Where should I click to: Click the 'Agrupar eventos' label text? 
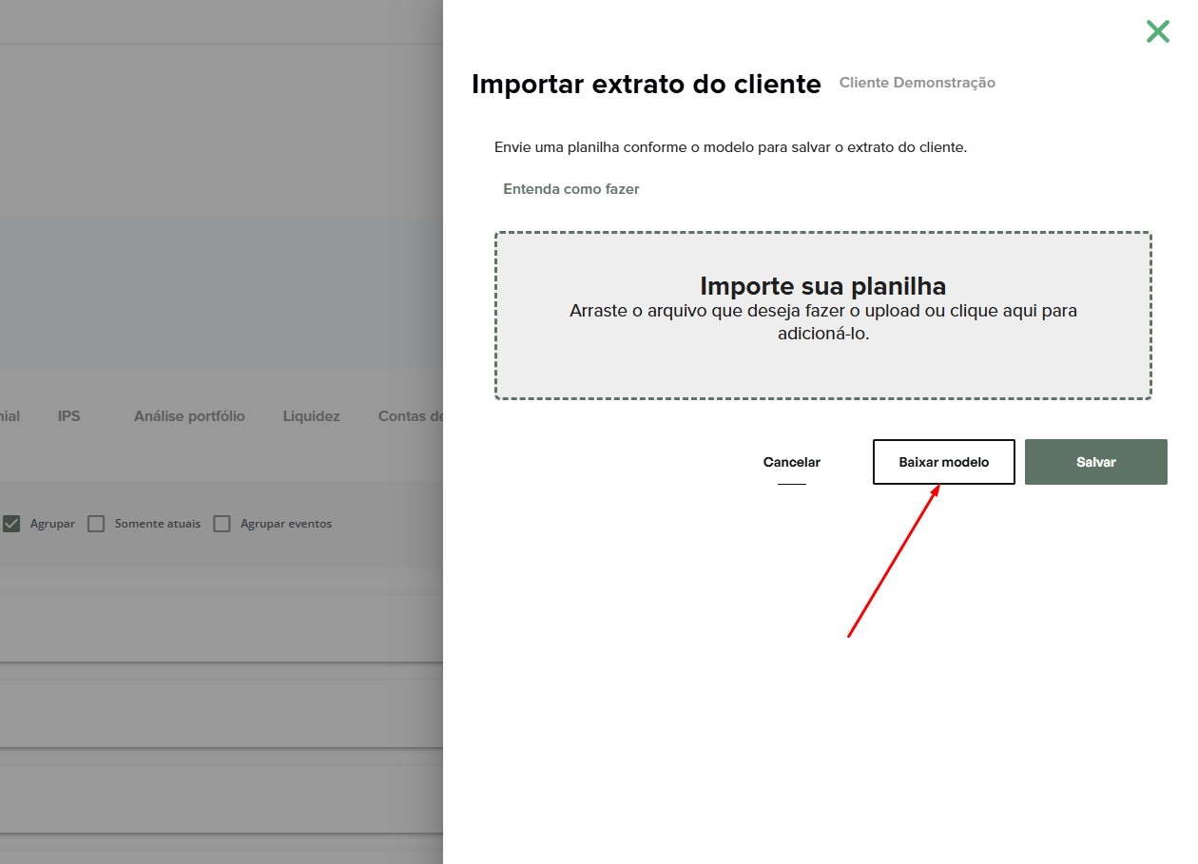click(285, 524)
